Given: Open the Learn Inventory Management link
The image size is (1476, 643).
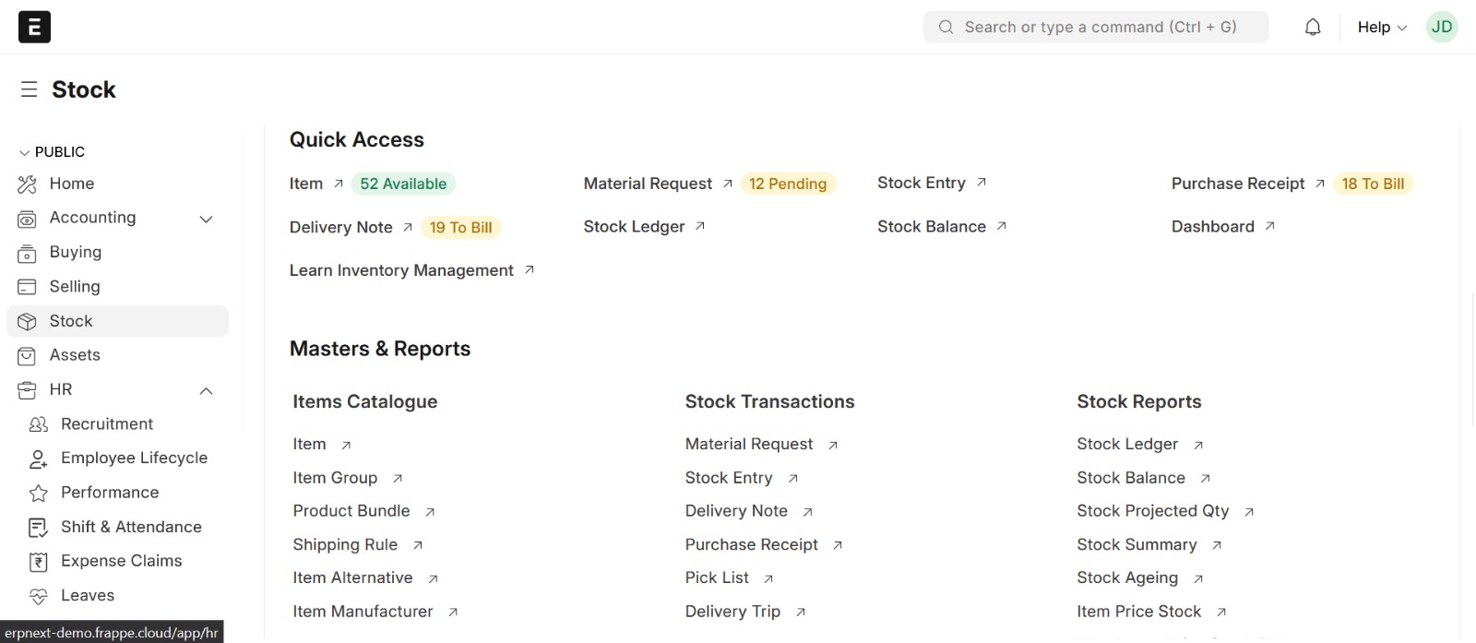Looking at the screenshot, I should (401, 270).
